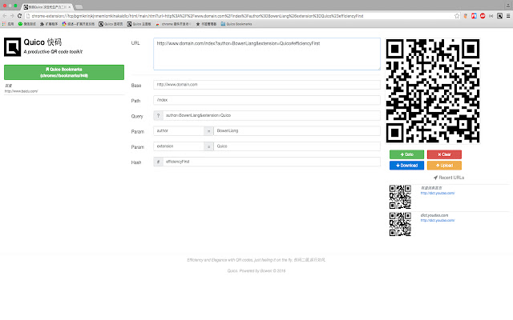513x320 pixels.
Task: Click the Path field containing /index
Action: coord(267,100)
